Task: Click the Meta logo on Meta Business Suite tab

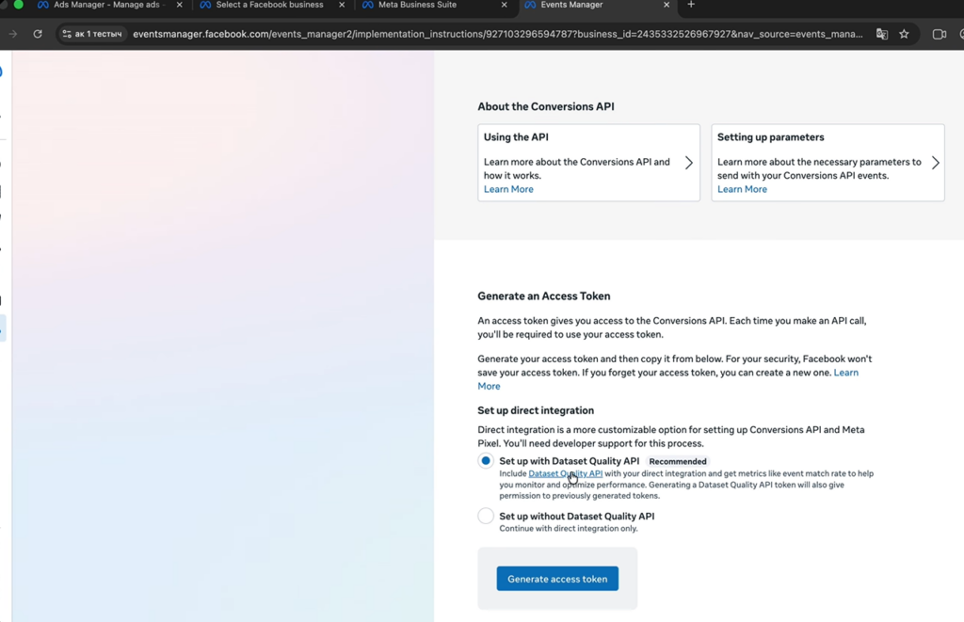Action: pos(368,5)
